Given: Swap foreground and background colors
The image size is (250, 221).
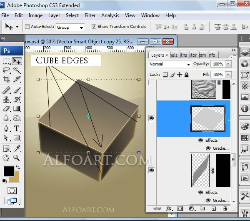Looking at the screenshot, I should click(18, 167).
